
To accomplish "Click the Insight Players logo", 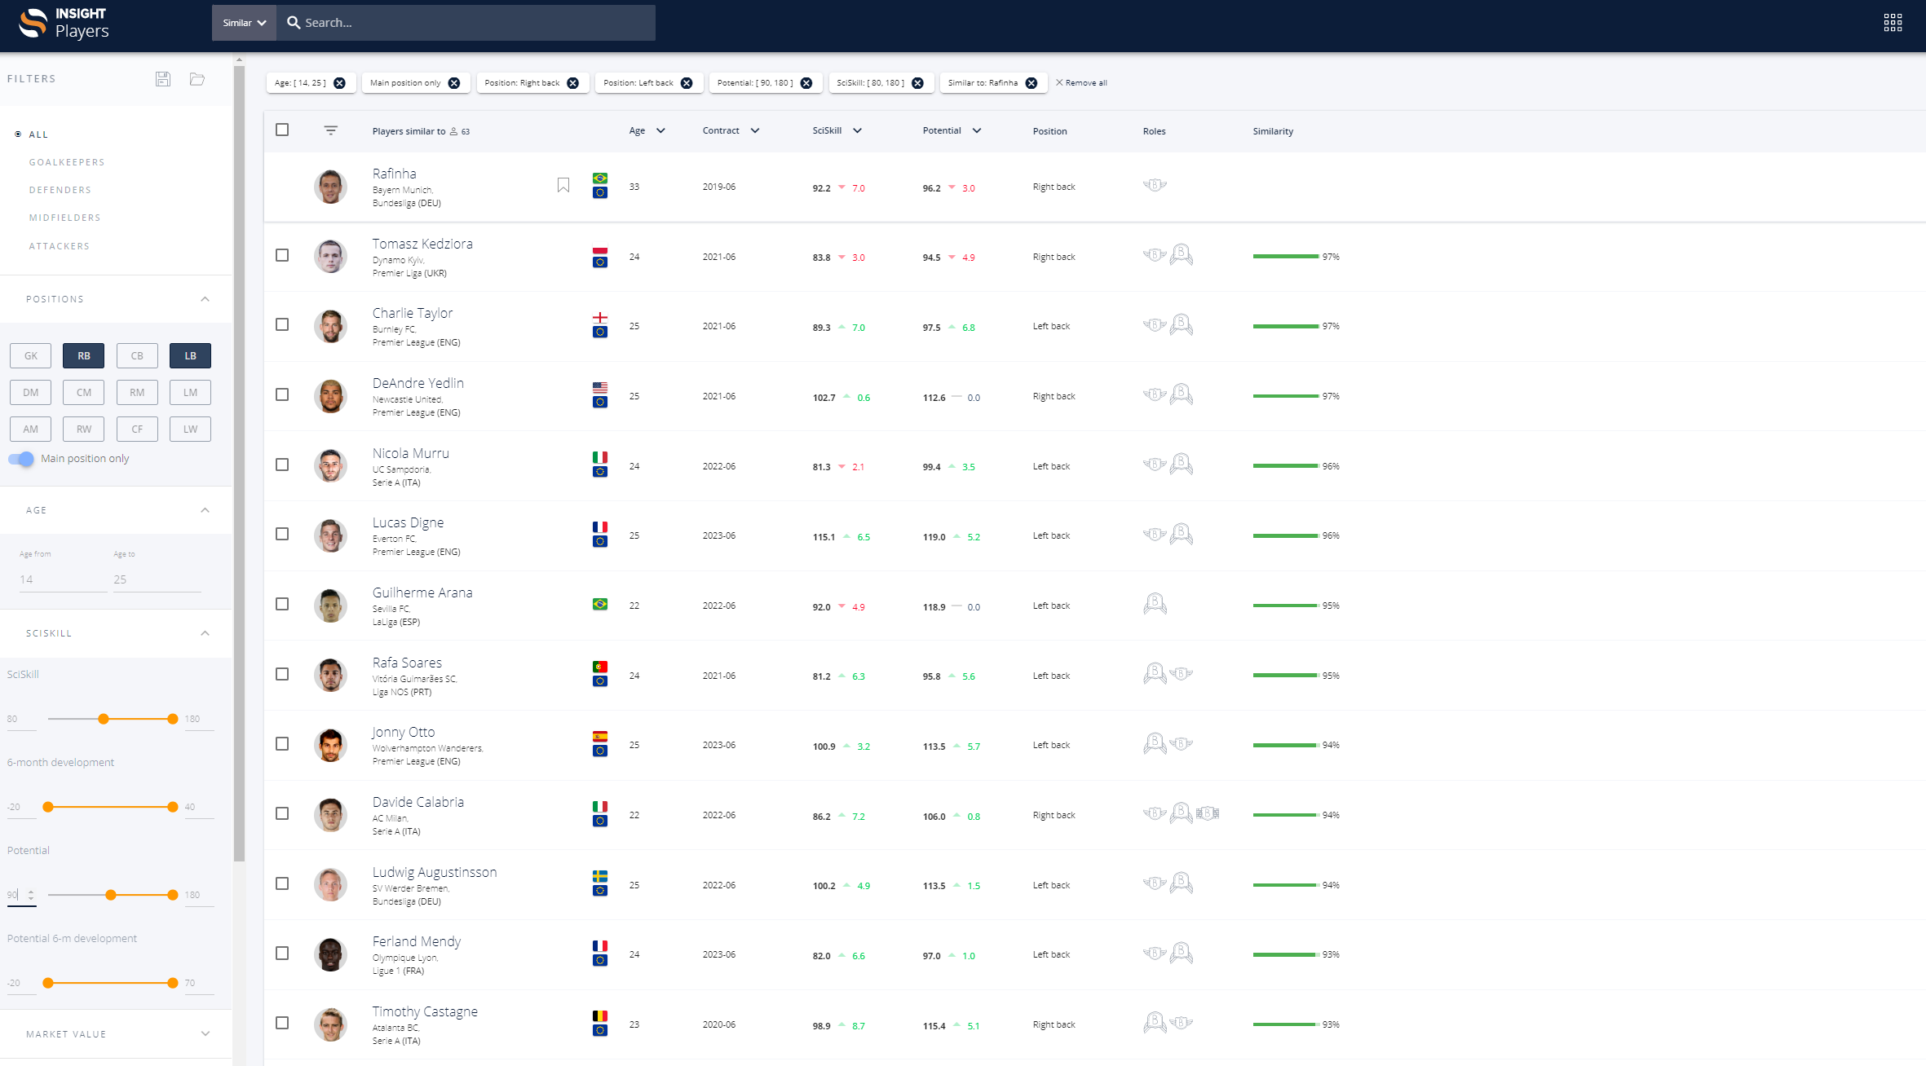I will [x=64, y=23].
